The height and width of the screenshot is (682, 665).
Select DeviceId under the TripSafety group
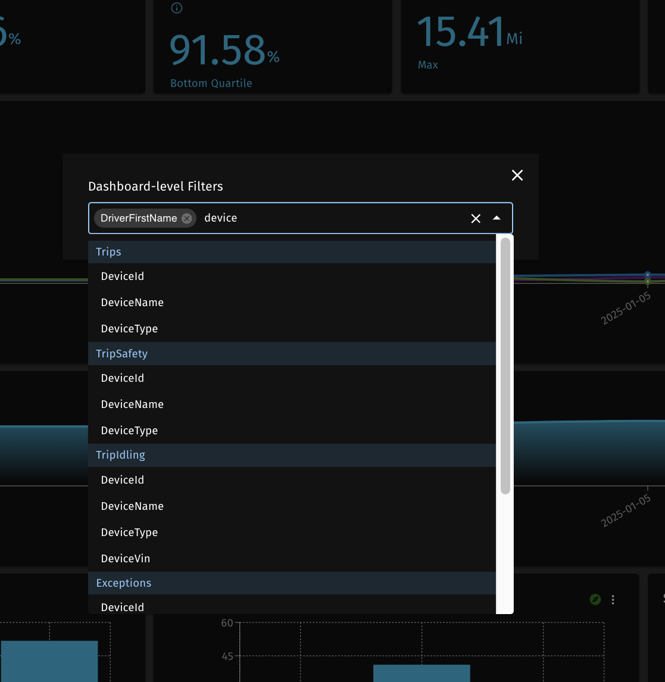(123, 378)
